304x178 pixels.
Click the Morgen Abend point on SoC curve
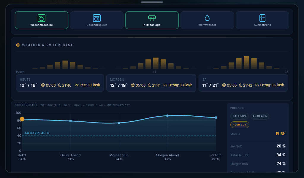167,116
